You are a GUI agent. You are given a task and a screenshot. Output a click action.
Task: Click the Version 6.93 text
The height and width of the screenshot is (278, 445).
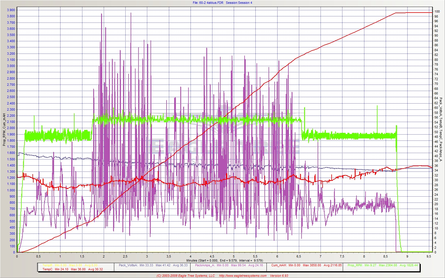pos(279,276)
